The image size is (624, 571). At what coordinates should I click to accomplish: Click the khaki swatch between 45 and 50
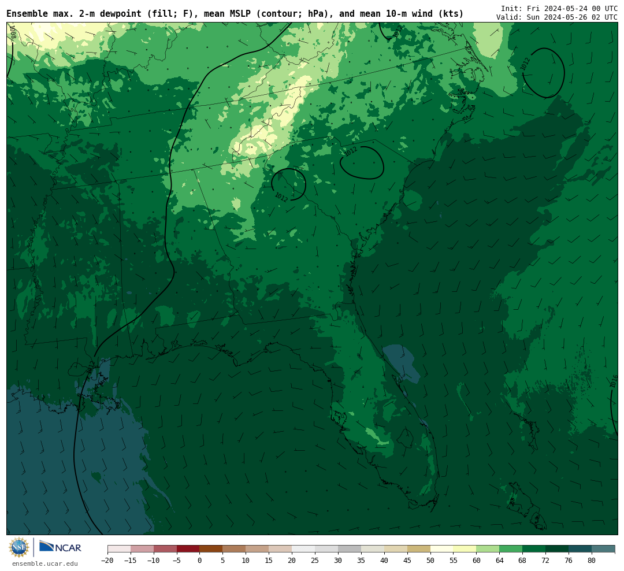(419, 549)
